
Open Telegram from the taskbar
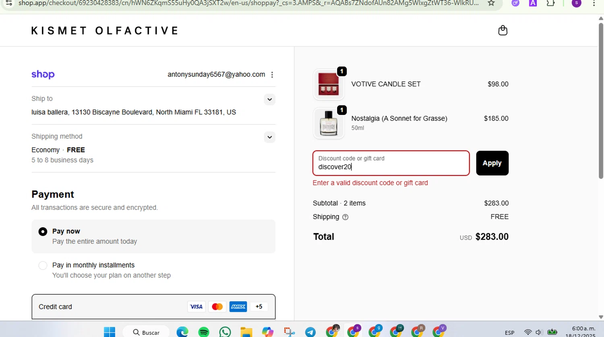point(310,332)
